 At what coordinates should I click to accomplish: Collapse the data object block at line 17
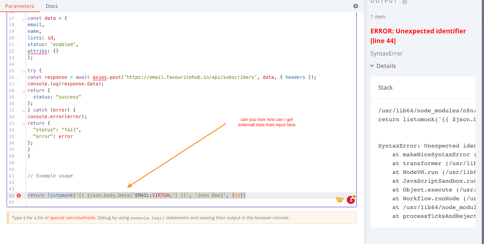click(x=23, y=18)
